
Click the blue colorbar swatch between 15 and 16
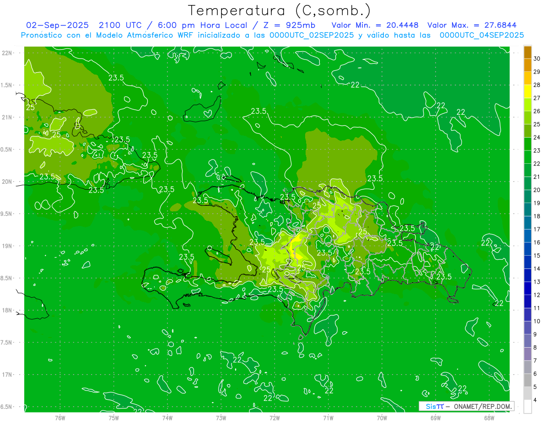pyautogui.click(x=527, y=248)
